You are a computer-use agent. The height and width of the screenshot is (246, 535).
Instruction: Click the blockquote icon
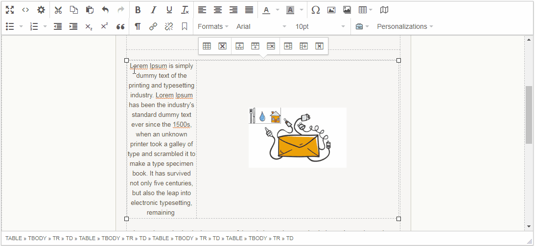(120, 26)
